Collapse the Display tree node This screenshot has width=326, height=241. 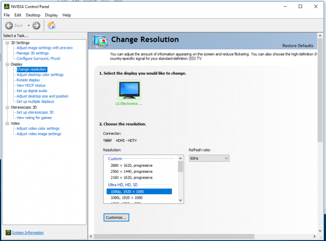click(x=7, y=64)
